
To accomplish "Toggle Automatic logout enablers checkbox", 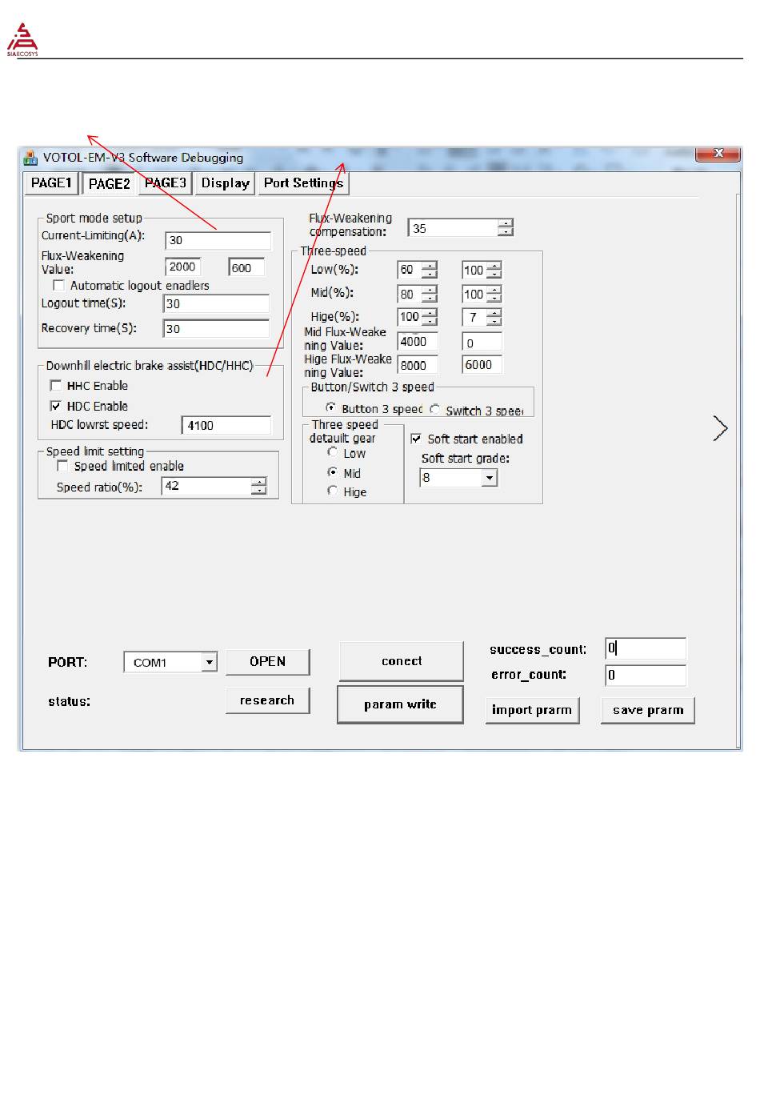I will pos(58,285).
